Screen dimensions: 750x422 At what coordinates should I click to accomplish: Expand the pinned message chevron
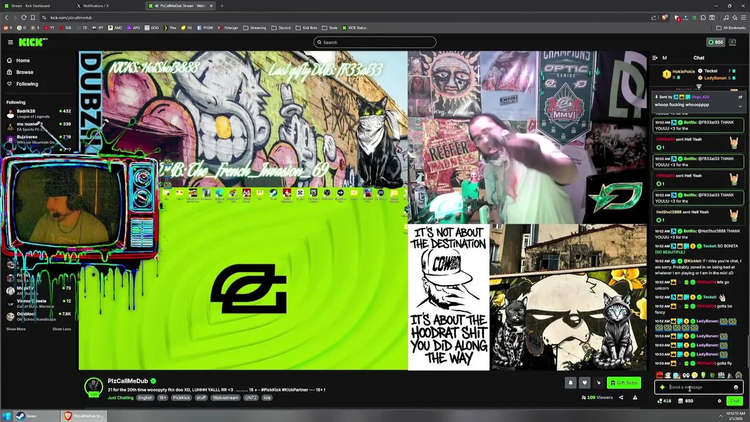(740, 106)
